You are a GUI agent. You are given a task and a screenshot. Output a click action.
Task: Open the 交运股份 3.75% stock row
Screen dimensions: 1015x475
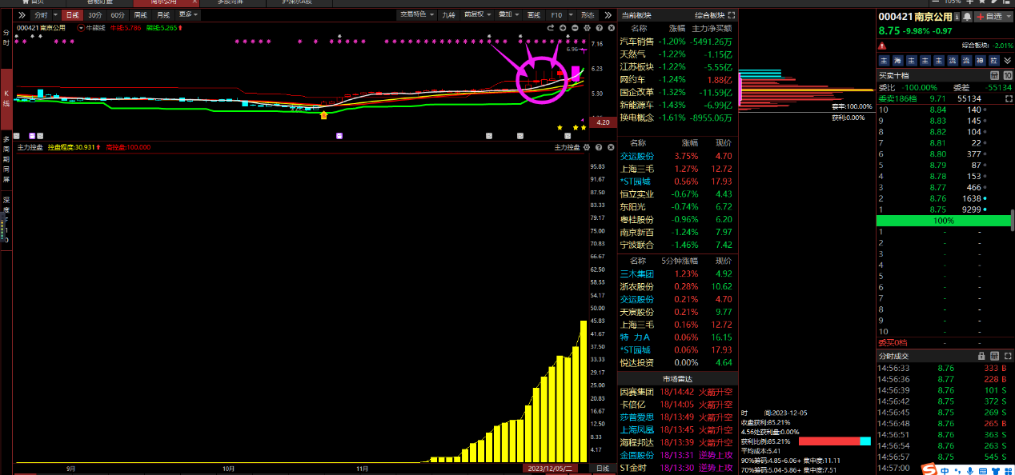coord(676,156)
